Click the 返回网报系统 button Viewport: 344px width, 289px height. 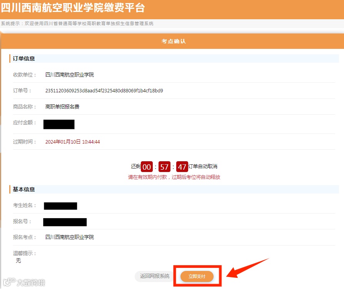pos(155,276)
